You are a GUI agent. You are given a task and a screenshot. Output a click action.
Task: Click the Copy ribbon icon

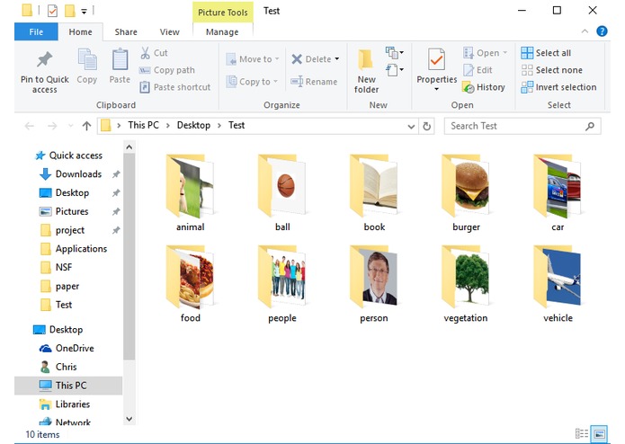[87, 59]
